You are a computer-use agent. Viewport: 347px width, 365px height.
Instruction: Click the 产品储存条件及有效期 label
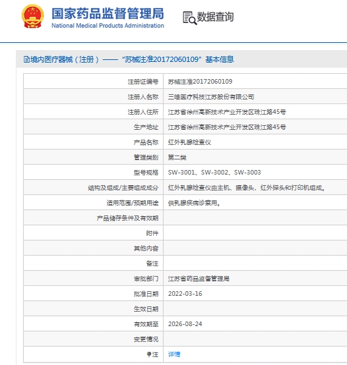point(128,218)
